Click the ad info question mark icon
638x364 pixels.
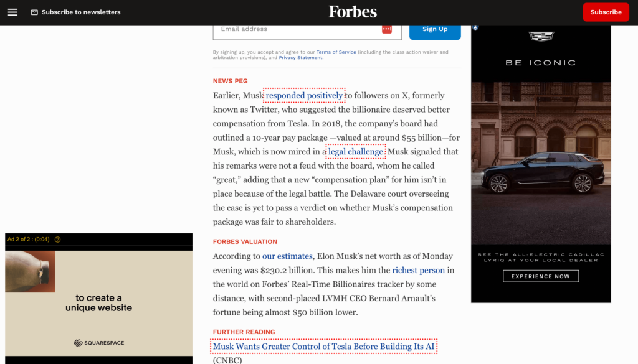58,240
